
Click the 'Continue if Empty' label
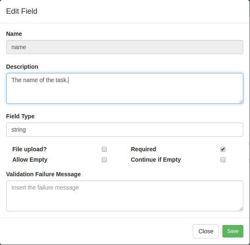point(156,160)
